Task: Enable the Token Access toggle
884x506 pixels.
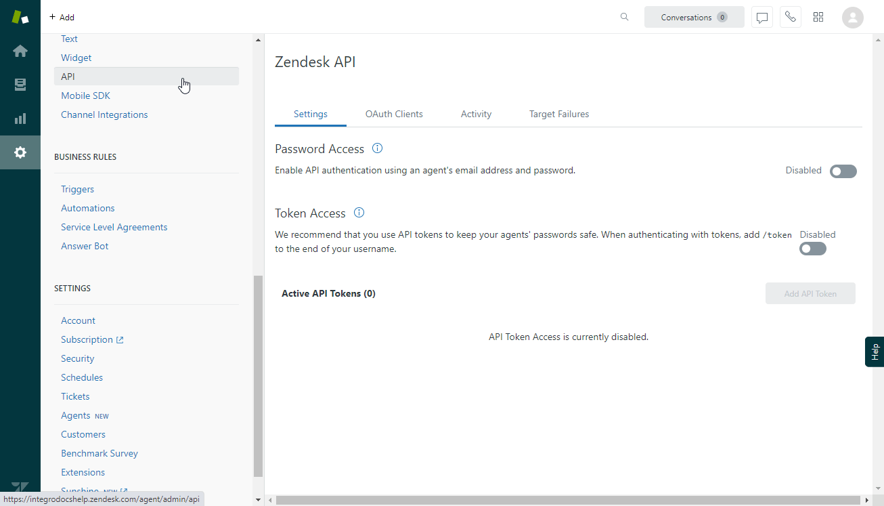Action: click(x=813, y=249)
